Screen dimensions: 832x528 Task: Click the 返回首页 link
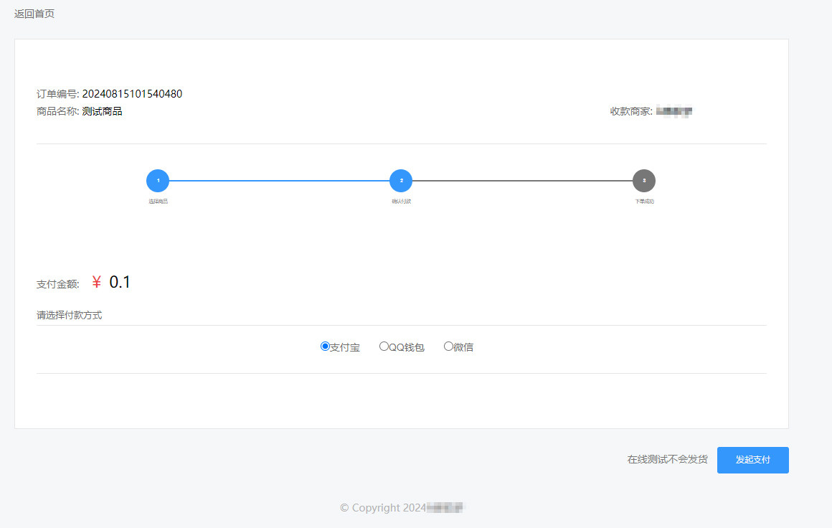(34, 14)
